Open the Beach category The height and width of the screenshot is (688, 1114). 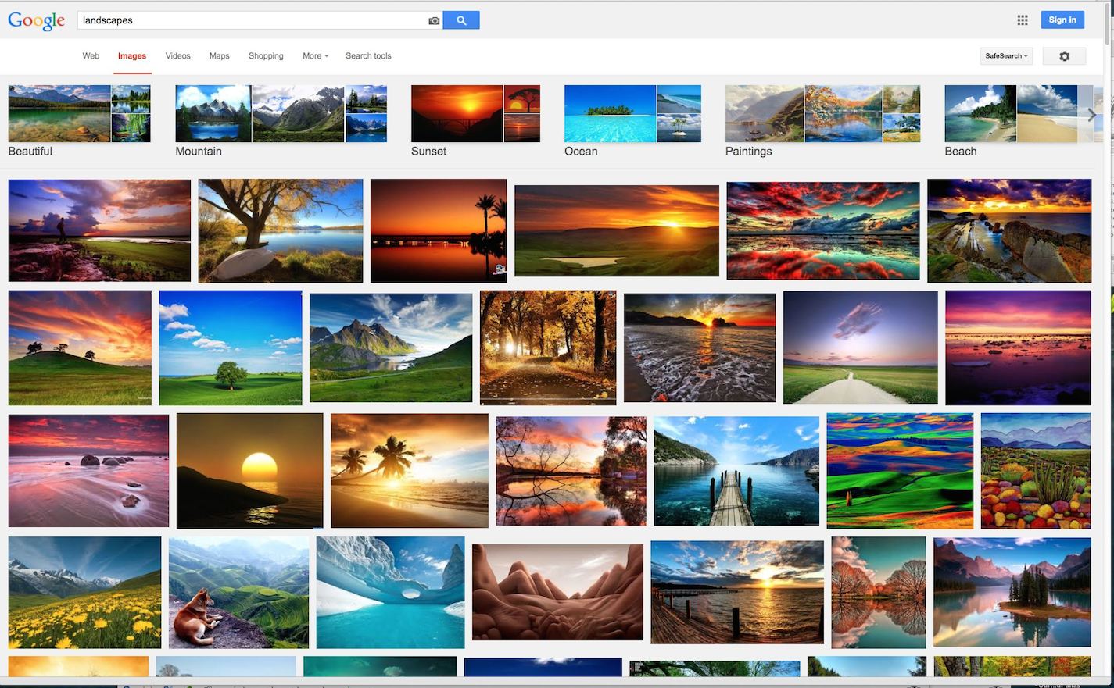(x=1019, y=121)
